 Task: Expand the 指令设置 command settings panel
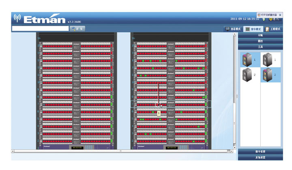coord(260,151)
